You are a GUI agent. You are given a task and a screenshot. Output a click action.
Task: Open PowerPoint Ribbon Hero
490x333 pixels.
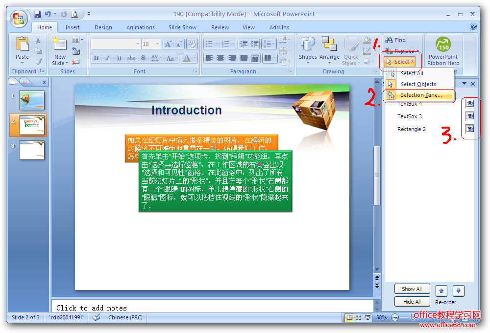[443, 51]
